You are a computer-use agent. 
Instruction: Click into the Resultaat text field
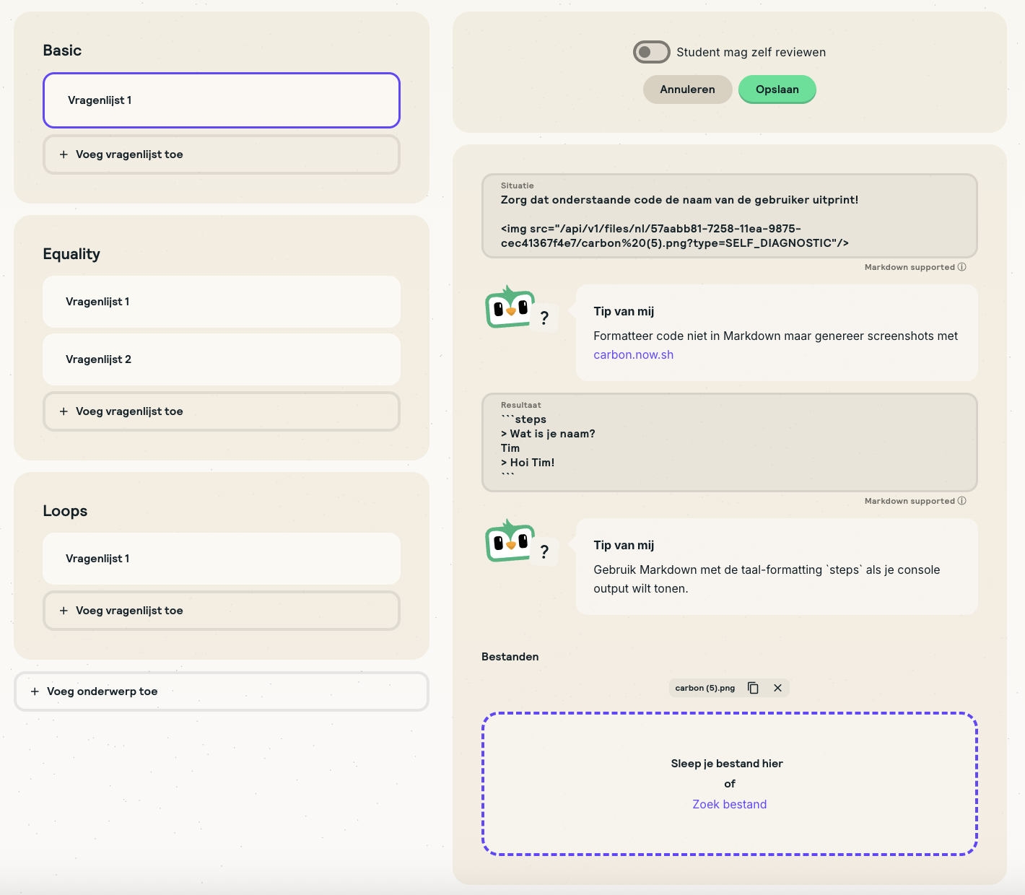pyautogui.click(x=729, y=447)
